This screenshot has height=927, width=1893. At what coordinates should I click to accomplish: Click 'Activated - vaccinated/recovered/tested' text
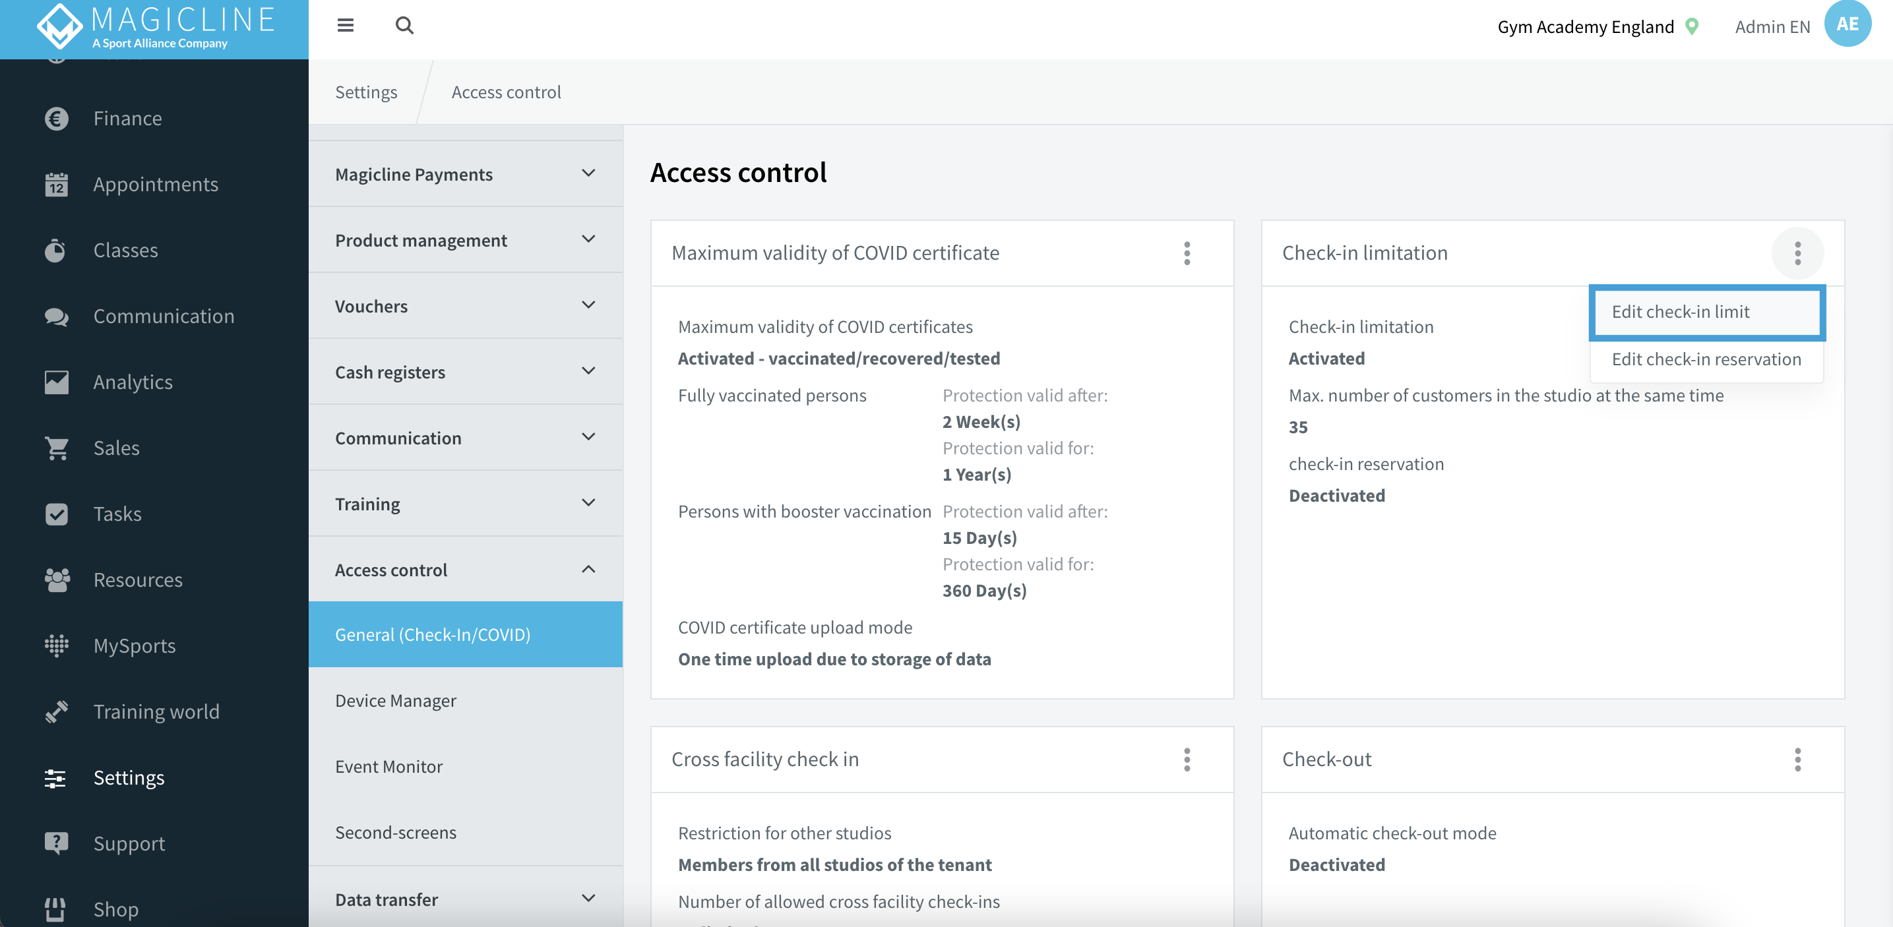tap(838, 359)
